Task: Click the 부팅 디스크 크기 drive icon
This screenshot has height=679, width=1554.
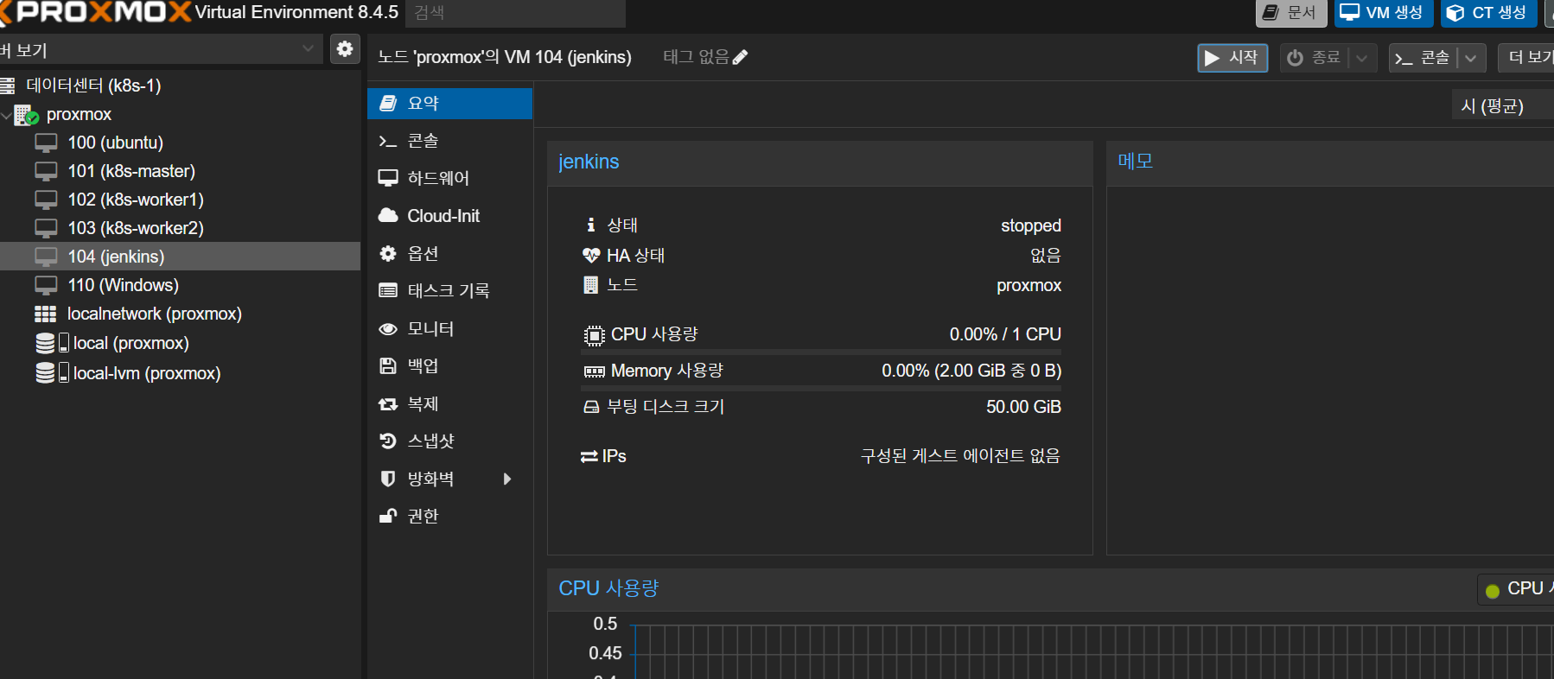Action: (x=591, y=407)
